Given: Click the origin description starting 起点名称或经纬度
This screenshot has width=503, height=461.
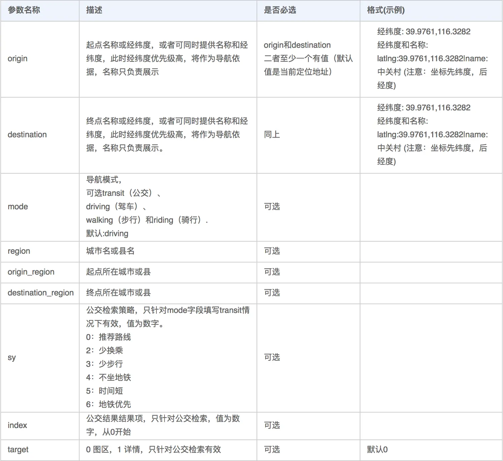Looking at the screenshot, I should [167, 59].
